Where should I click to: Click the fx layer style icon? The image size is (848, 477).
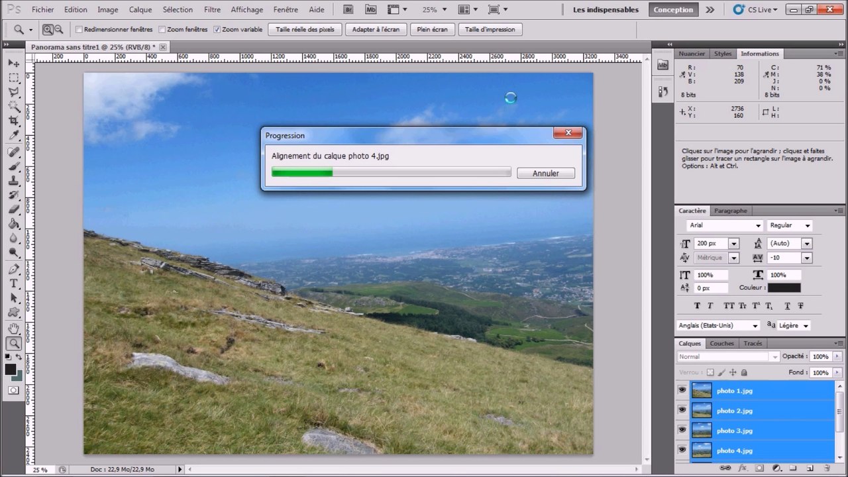(x=742, y=468)
